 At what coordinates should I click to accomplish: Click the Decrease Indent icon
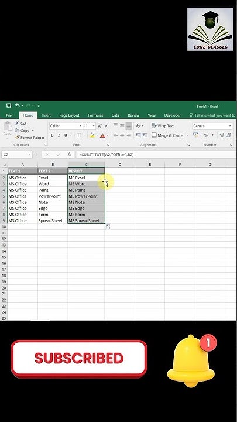[138, 135]
